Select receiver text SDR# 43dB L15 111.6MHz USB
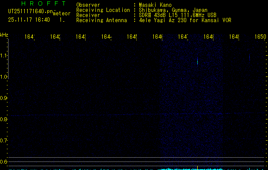268x170 pixels. click(x=178, y=15)
